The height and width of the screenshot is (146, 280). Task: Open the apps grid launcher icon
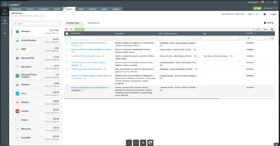[x=5, y=4]
